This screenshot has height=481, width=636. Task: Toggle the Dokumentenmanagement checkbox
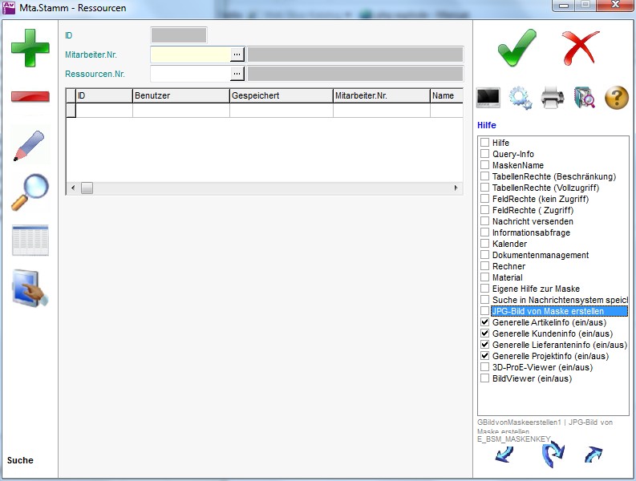point(485,255)
